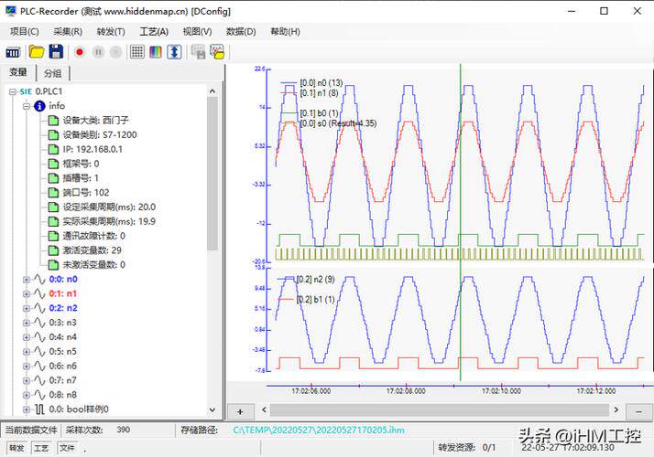This screenshot has height=457, width=654.
Task: Collapse the 0.PLC1 root tree node
Action: [x=13, y=91]
